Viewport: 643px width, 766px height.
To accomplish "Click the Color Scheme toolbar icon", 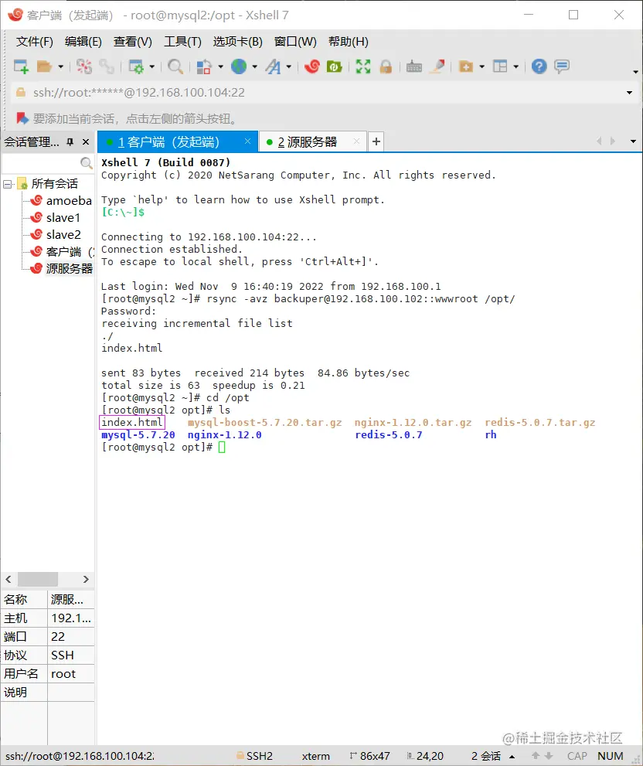I will (204, 66).
